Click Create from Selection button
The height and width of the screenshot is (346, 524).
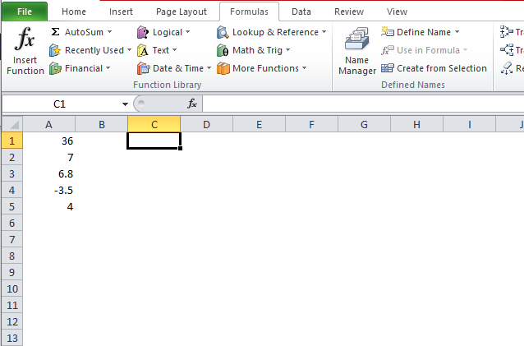click(x=434, y=68)
